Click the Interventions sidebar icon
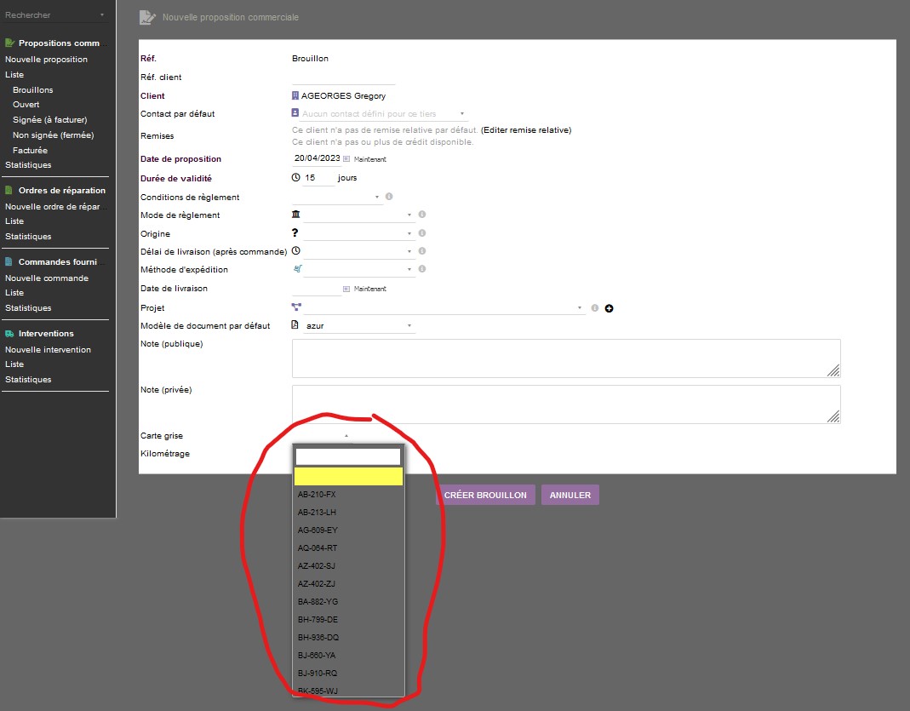 (x=8, y=333)
